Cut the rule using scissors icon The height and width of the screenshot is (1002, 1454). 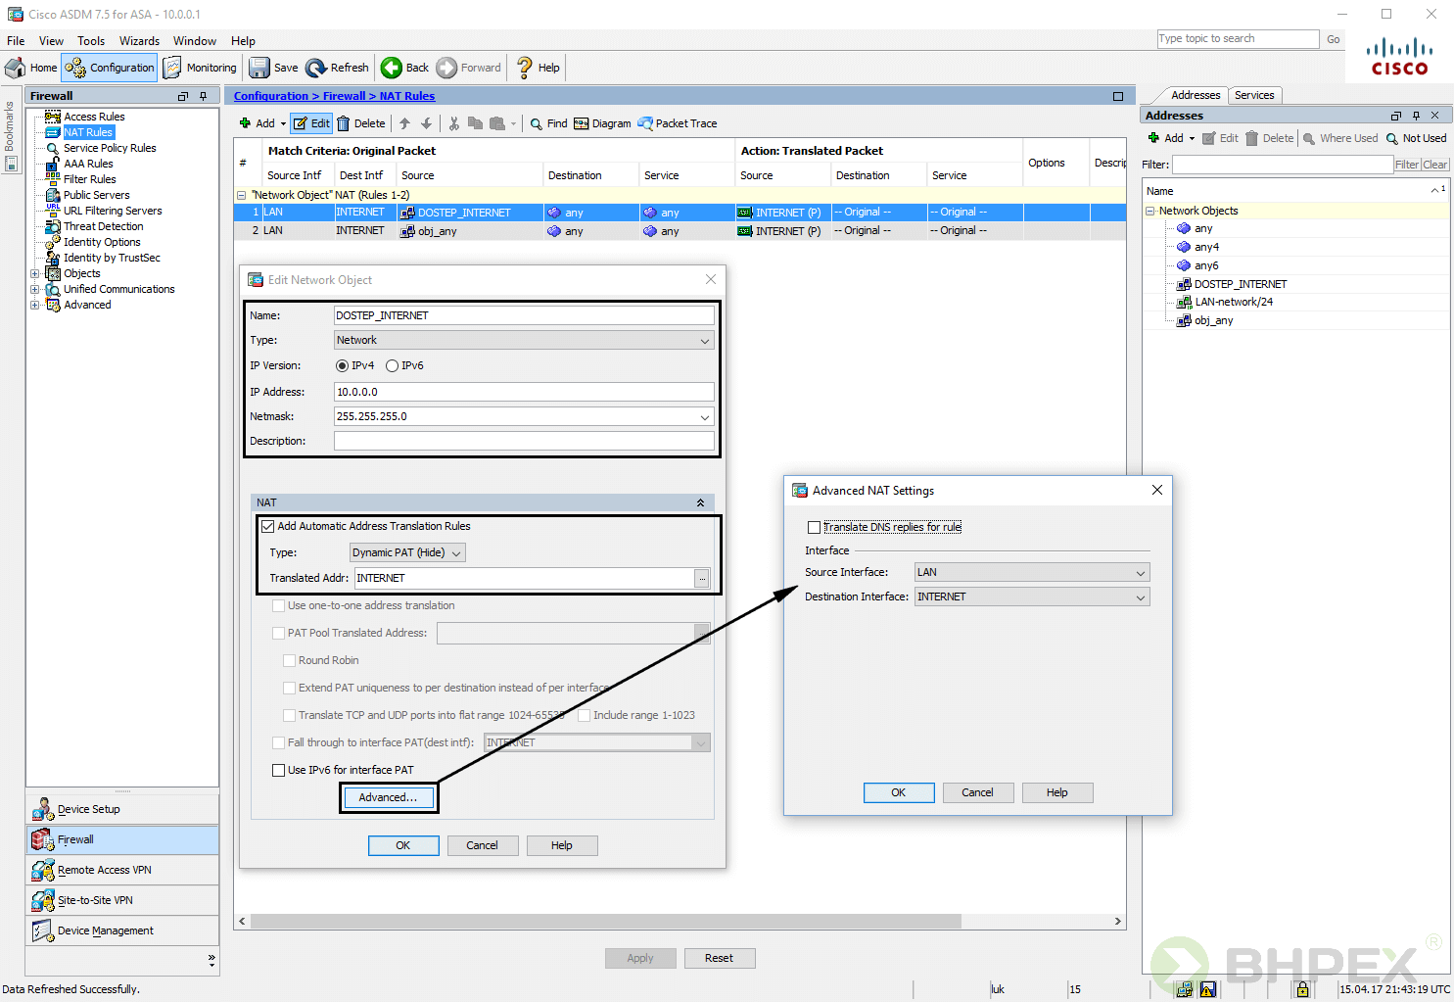click(x=453, y=123)
